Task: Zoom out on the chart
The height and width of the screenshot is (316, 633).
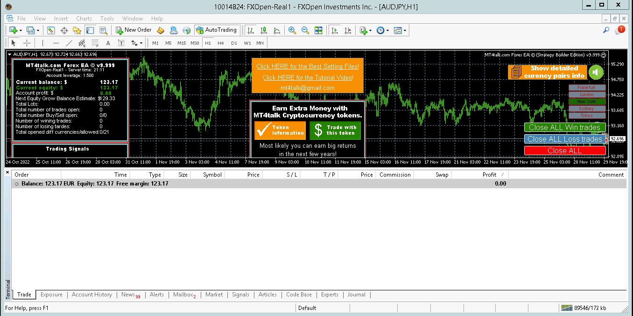Action: coord(305,30)
